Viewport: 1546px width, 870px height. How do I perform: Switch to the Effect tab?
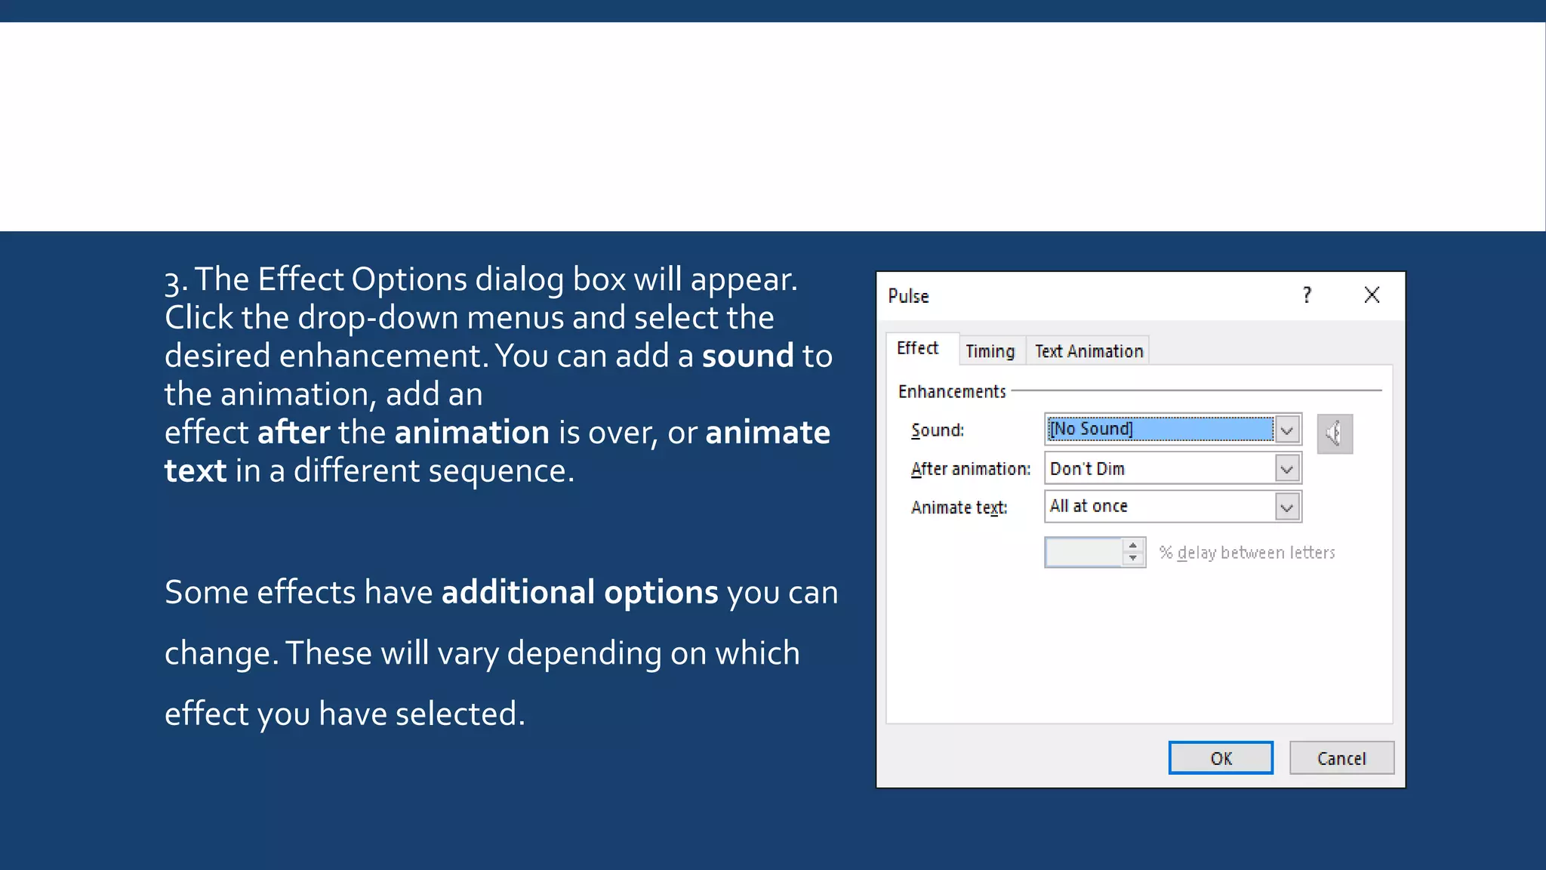(917, 348)
